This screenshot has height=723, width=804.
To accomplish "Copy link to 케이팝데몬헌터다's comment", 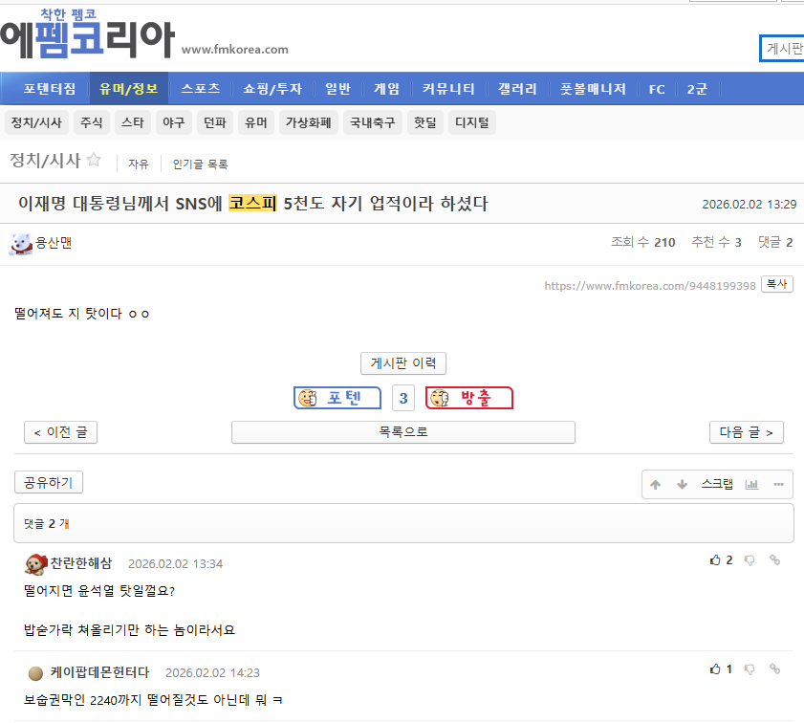I will (x=774, y=668).
